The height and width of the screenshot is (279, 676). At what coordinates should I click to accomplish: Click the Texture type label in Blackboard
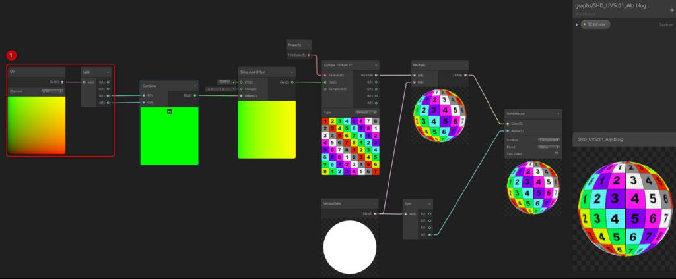click(x=666, y=25)
